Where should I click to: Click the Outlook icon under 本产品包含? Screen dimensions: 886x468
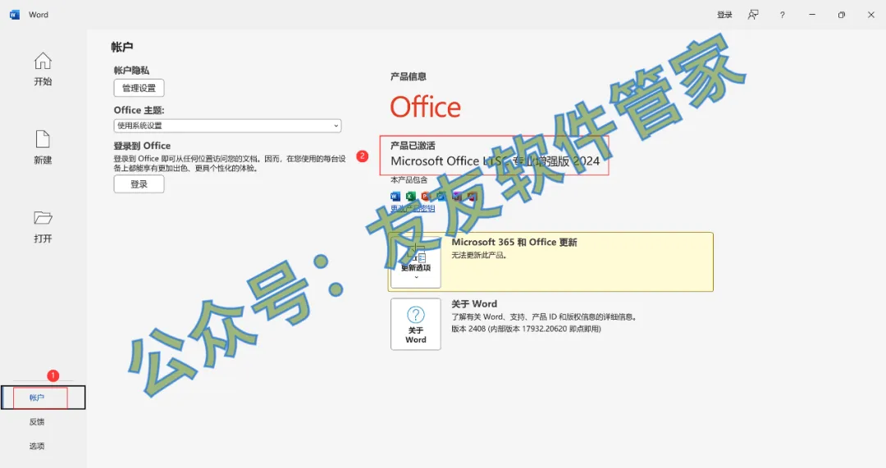(x=441, y=197)
